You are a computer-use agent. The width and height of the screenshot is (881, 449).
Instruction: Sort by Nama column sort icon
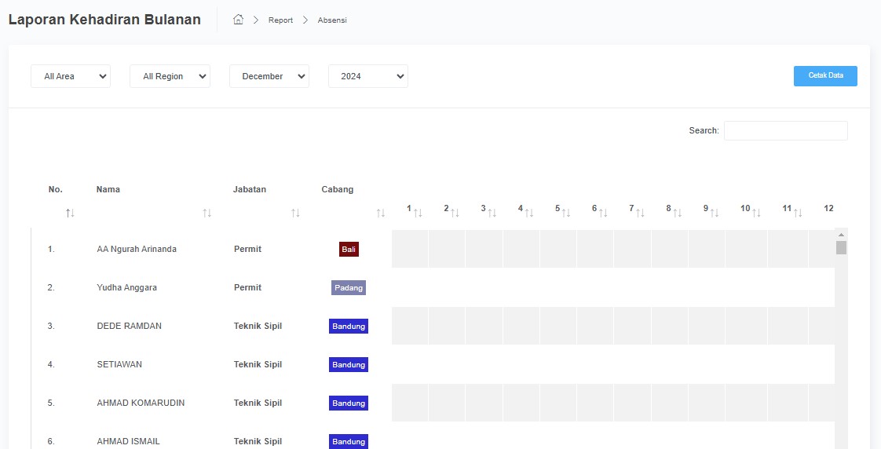207,213
